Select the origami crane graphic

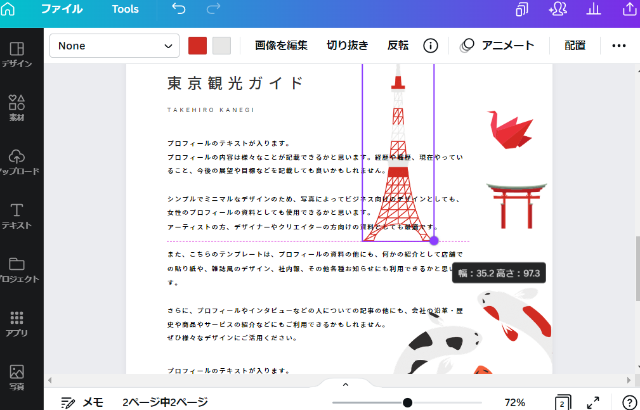coord(510,129)
